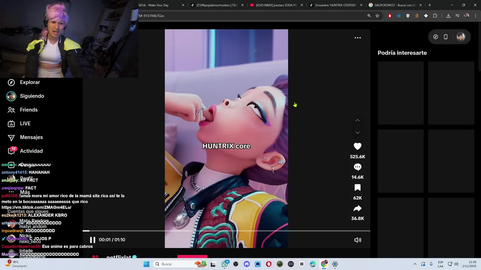This screenshot has height=270, width=481.
Task: Open Discord from the taskbar
Action: point(247,264)
